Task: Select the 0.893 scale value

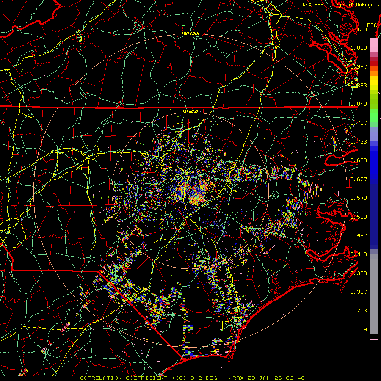Action: tap(359, 85)
